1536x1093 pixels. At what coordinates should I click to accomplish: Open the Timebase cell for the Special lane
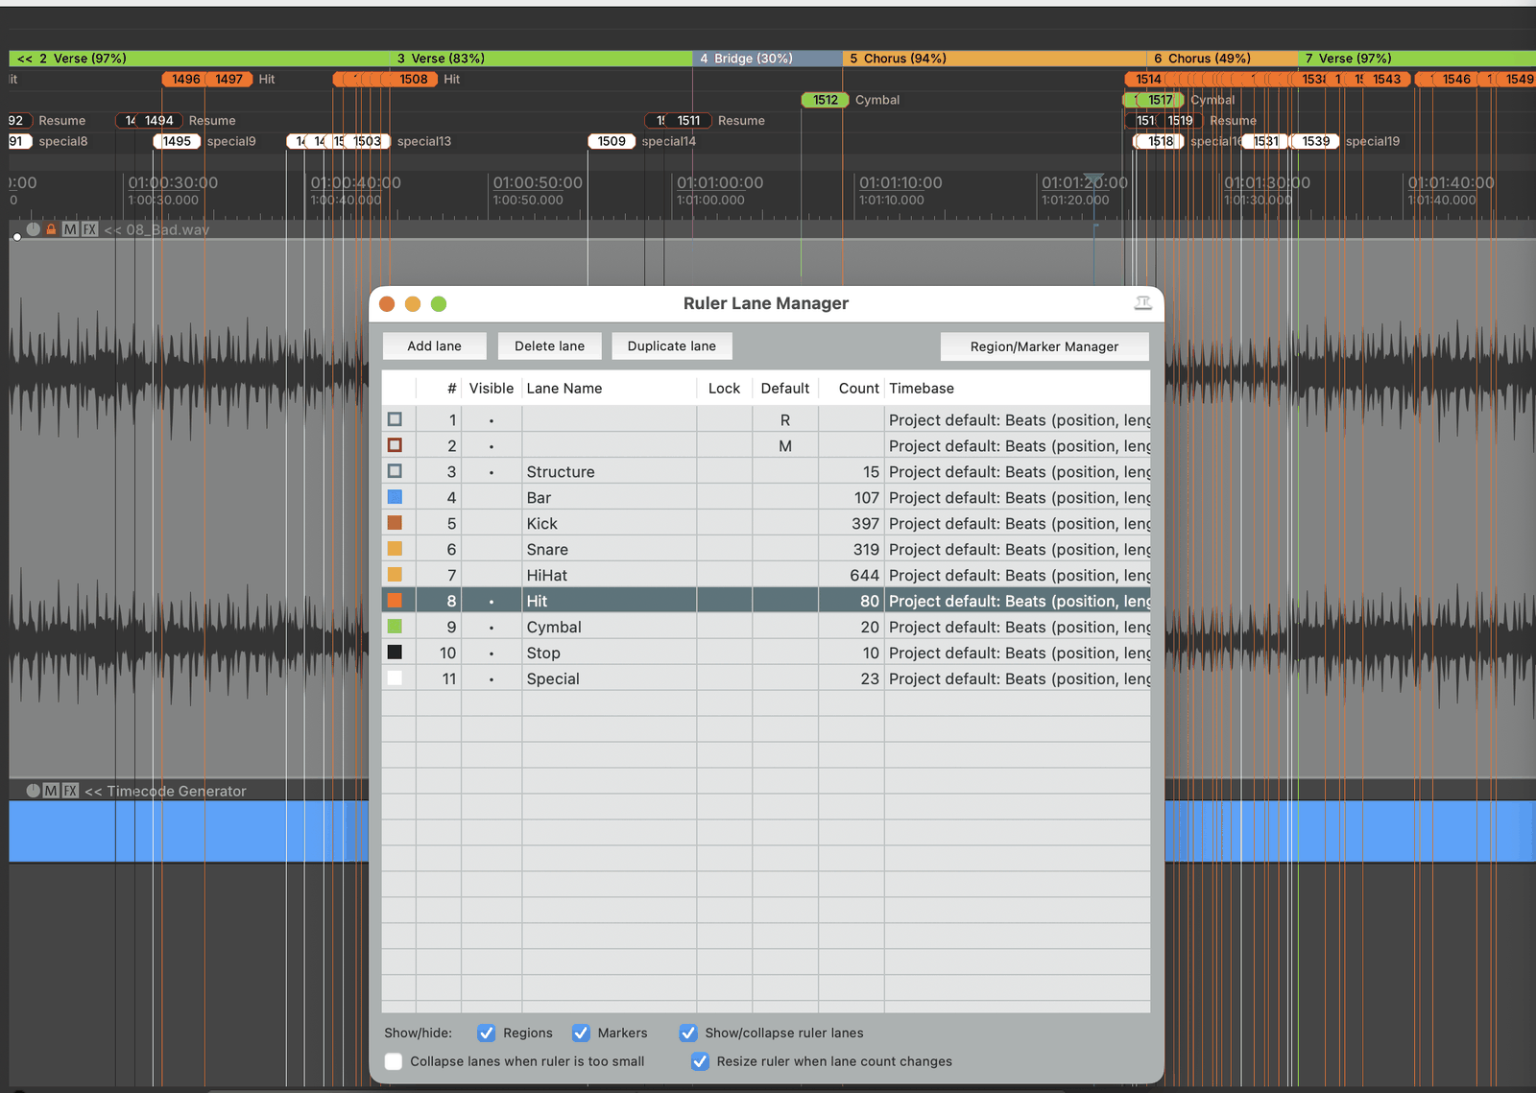point(1018,679)
